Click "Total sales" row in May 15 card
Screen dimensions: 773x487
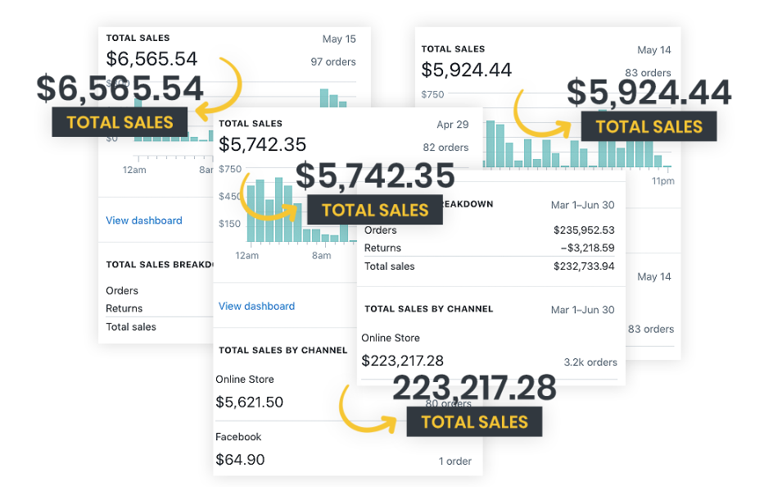(131, 326)
